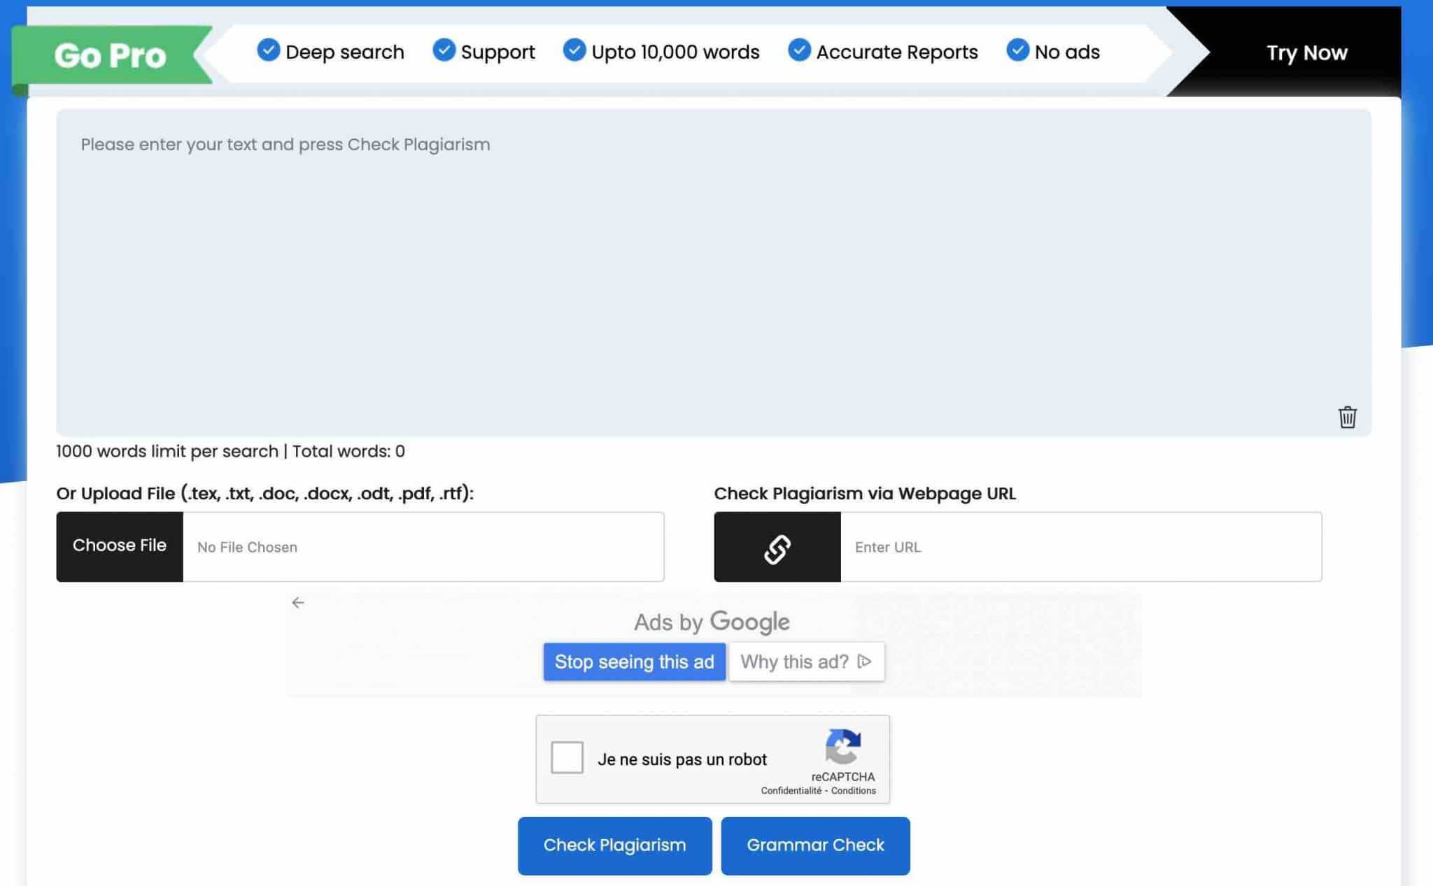1433x886 pixels.
Task: Click the back arrow above the Google ad
Action: tap(299, 602)
